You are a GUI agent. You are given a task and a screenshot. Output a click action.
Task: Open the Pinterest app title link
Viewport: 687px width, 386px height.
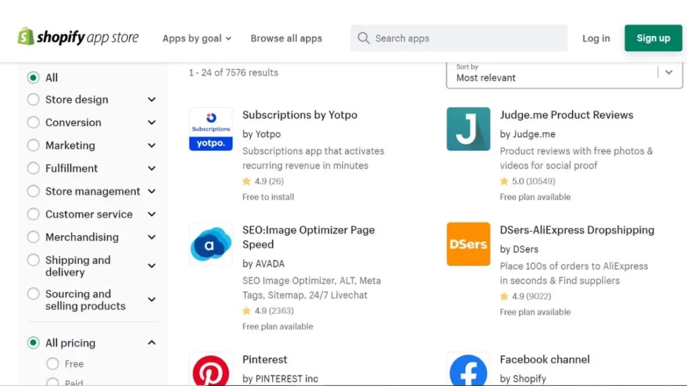tap(264, 359)
